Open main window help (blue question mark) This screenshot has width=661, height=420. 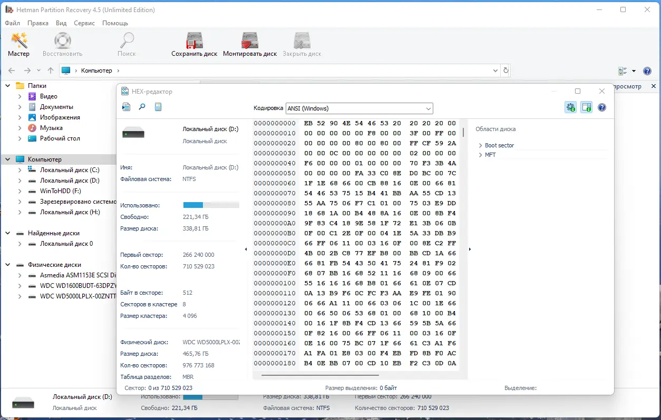648,71
